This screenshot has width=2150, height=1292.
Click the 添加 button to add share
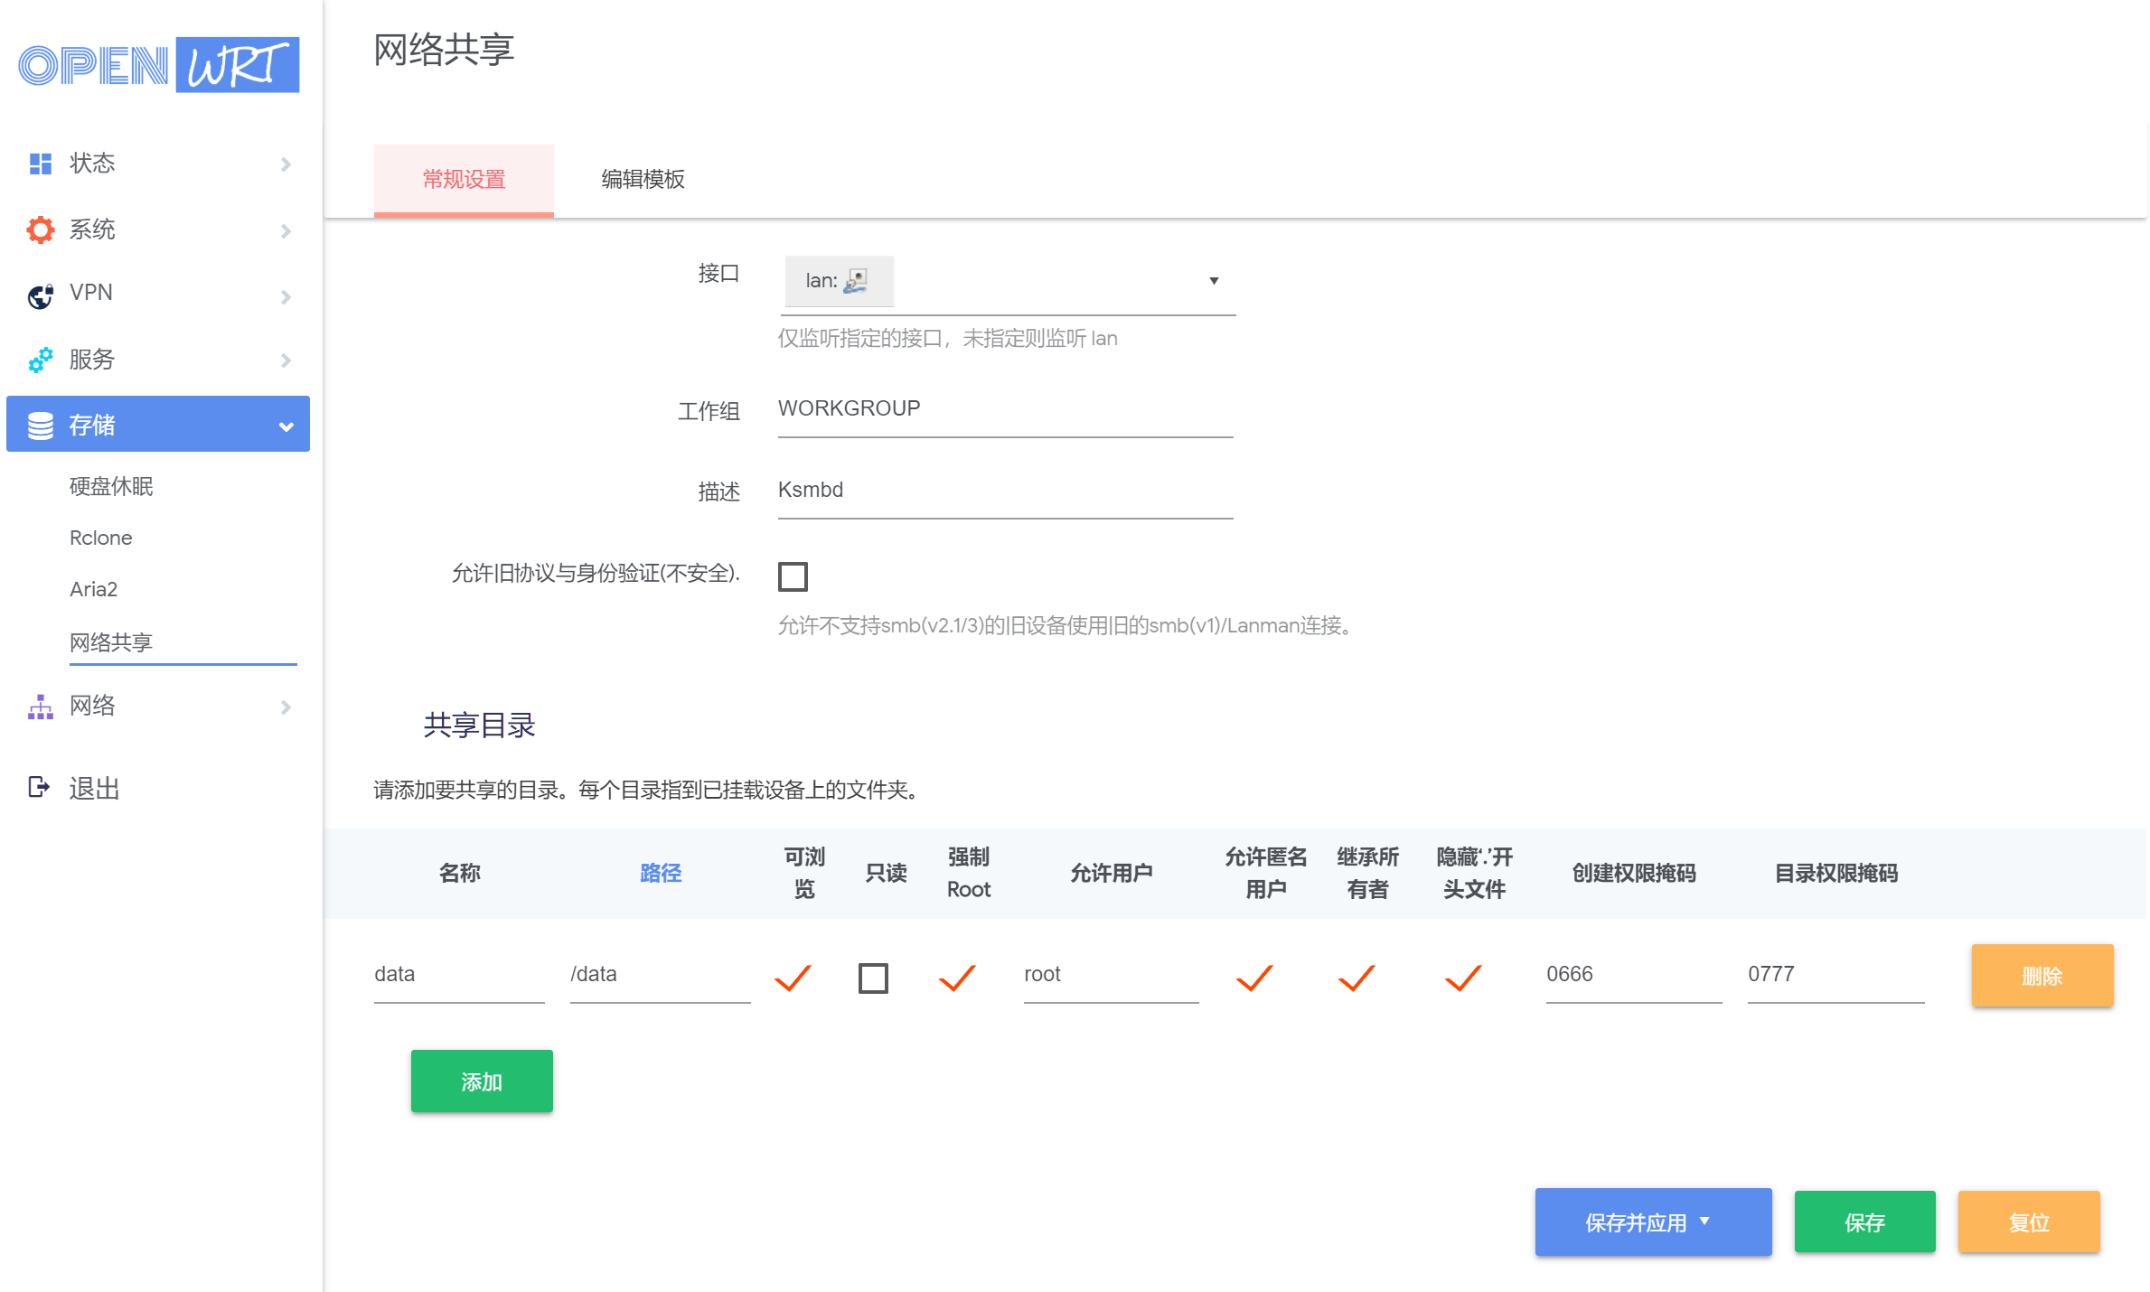(482, 1081)
